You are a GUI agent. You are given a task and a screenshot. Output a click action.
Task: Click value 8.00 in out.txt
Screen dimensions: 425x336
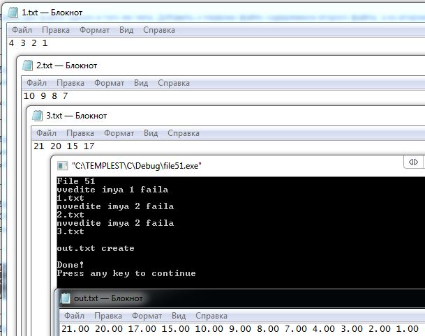pyautogui.click(x=268, y=329)
